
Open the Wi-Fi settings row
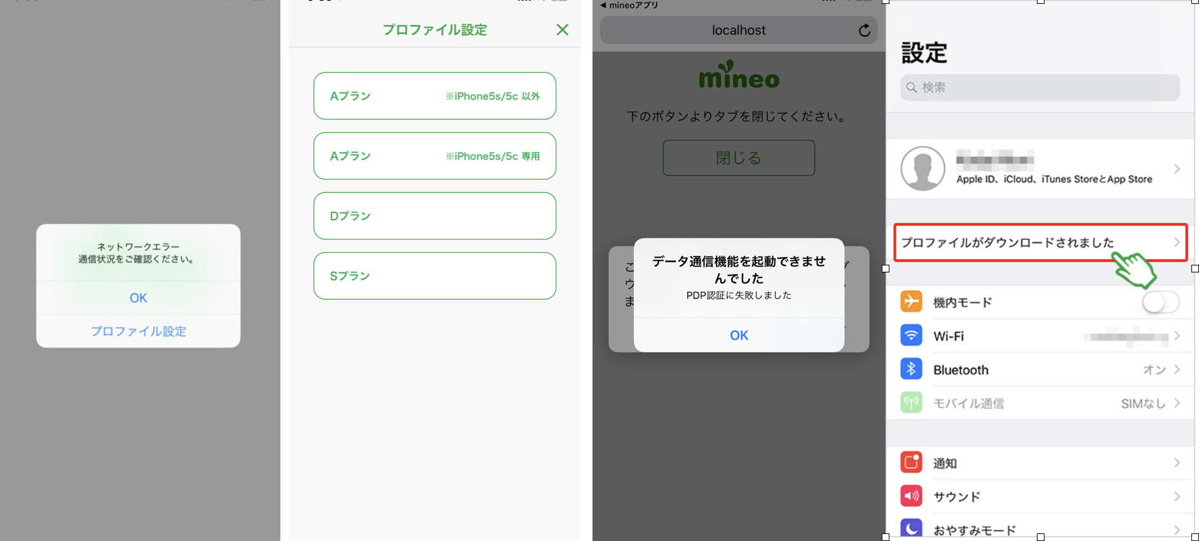(1040, 335)
